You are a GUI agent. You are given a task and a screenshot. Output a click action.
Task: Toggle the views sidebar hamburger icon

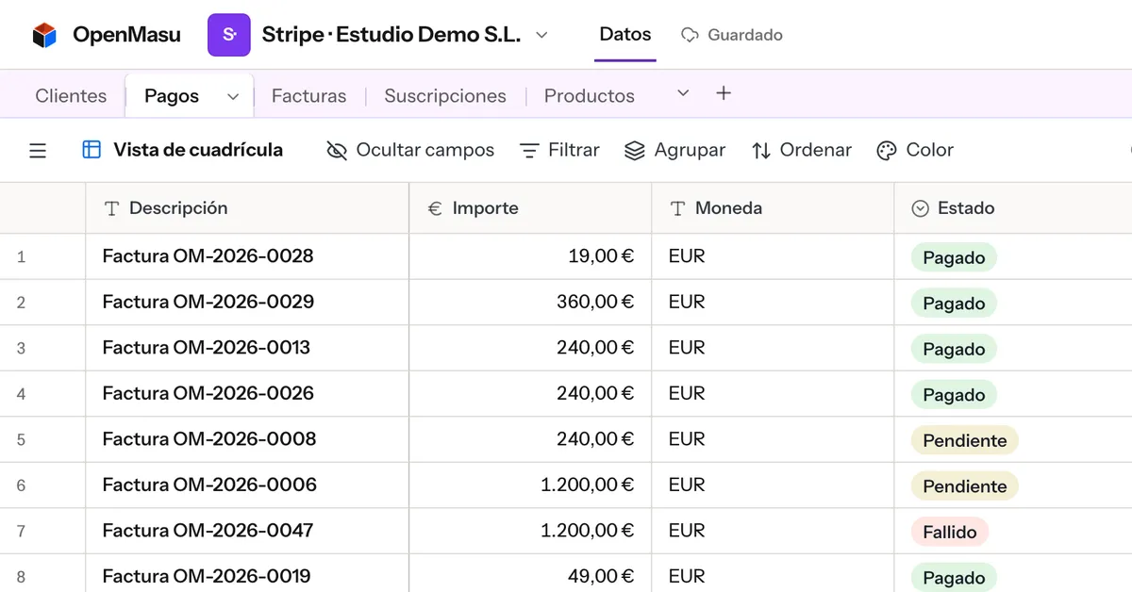pyautogui.click(x=38, y=150)
